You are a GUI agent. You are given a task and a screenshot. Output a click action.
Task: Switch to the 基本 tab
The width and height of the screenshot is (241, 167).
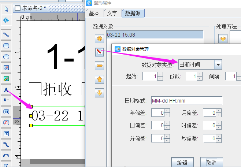coord(94,13)
